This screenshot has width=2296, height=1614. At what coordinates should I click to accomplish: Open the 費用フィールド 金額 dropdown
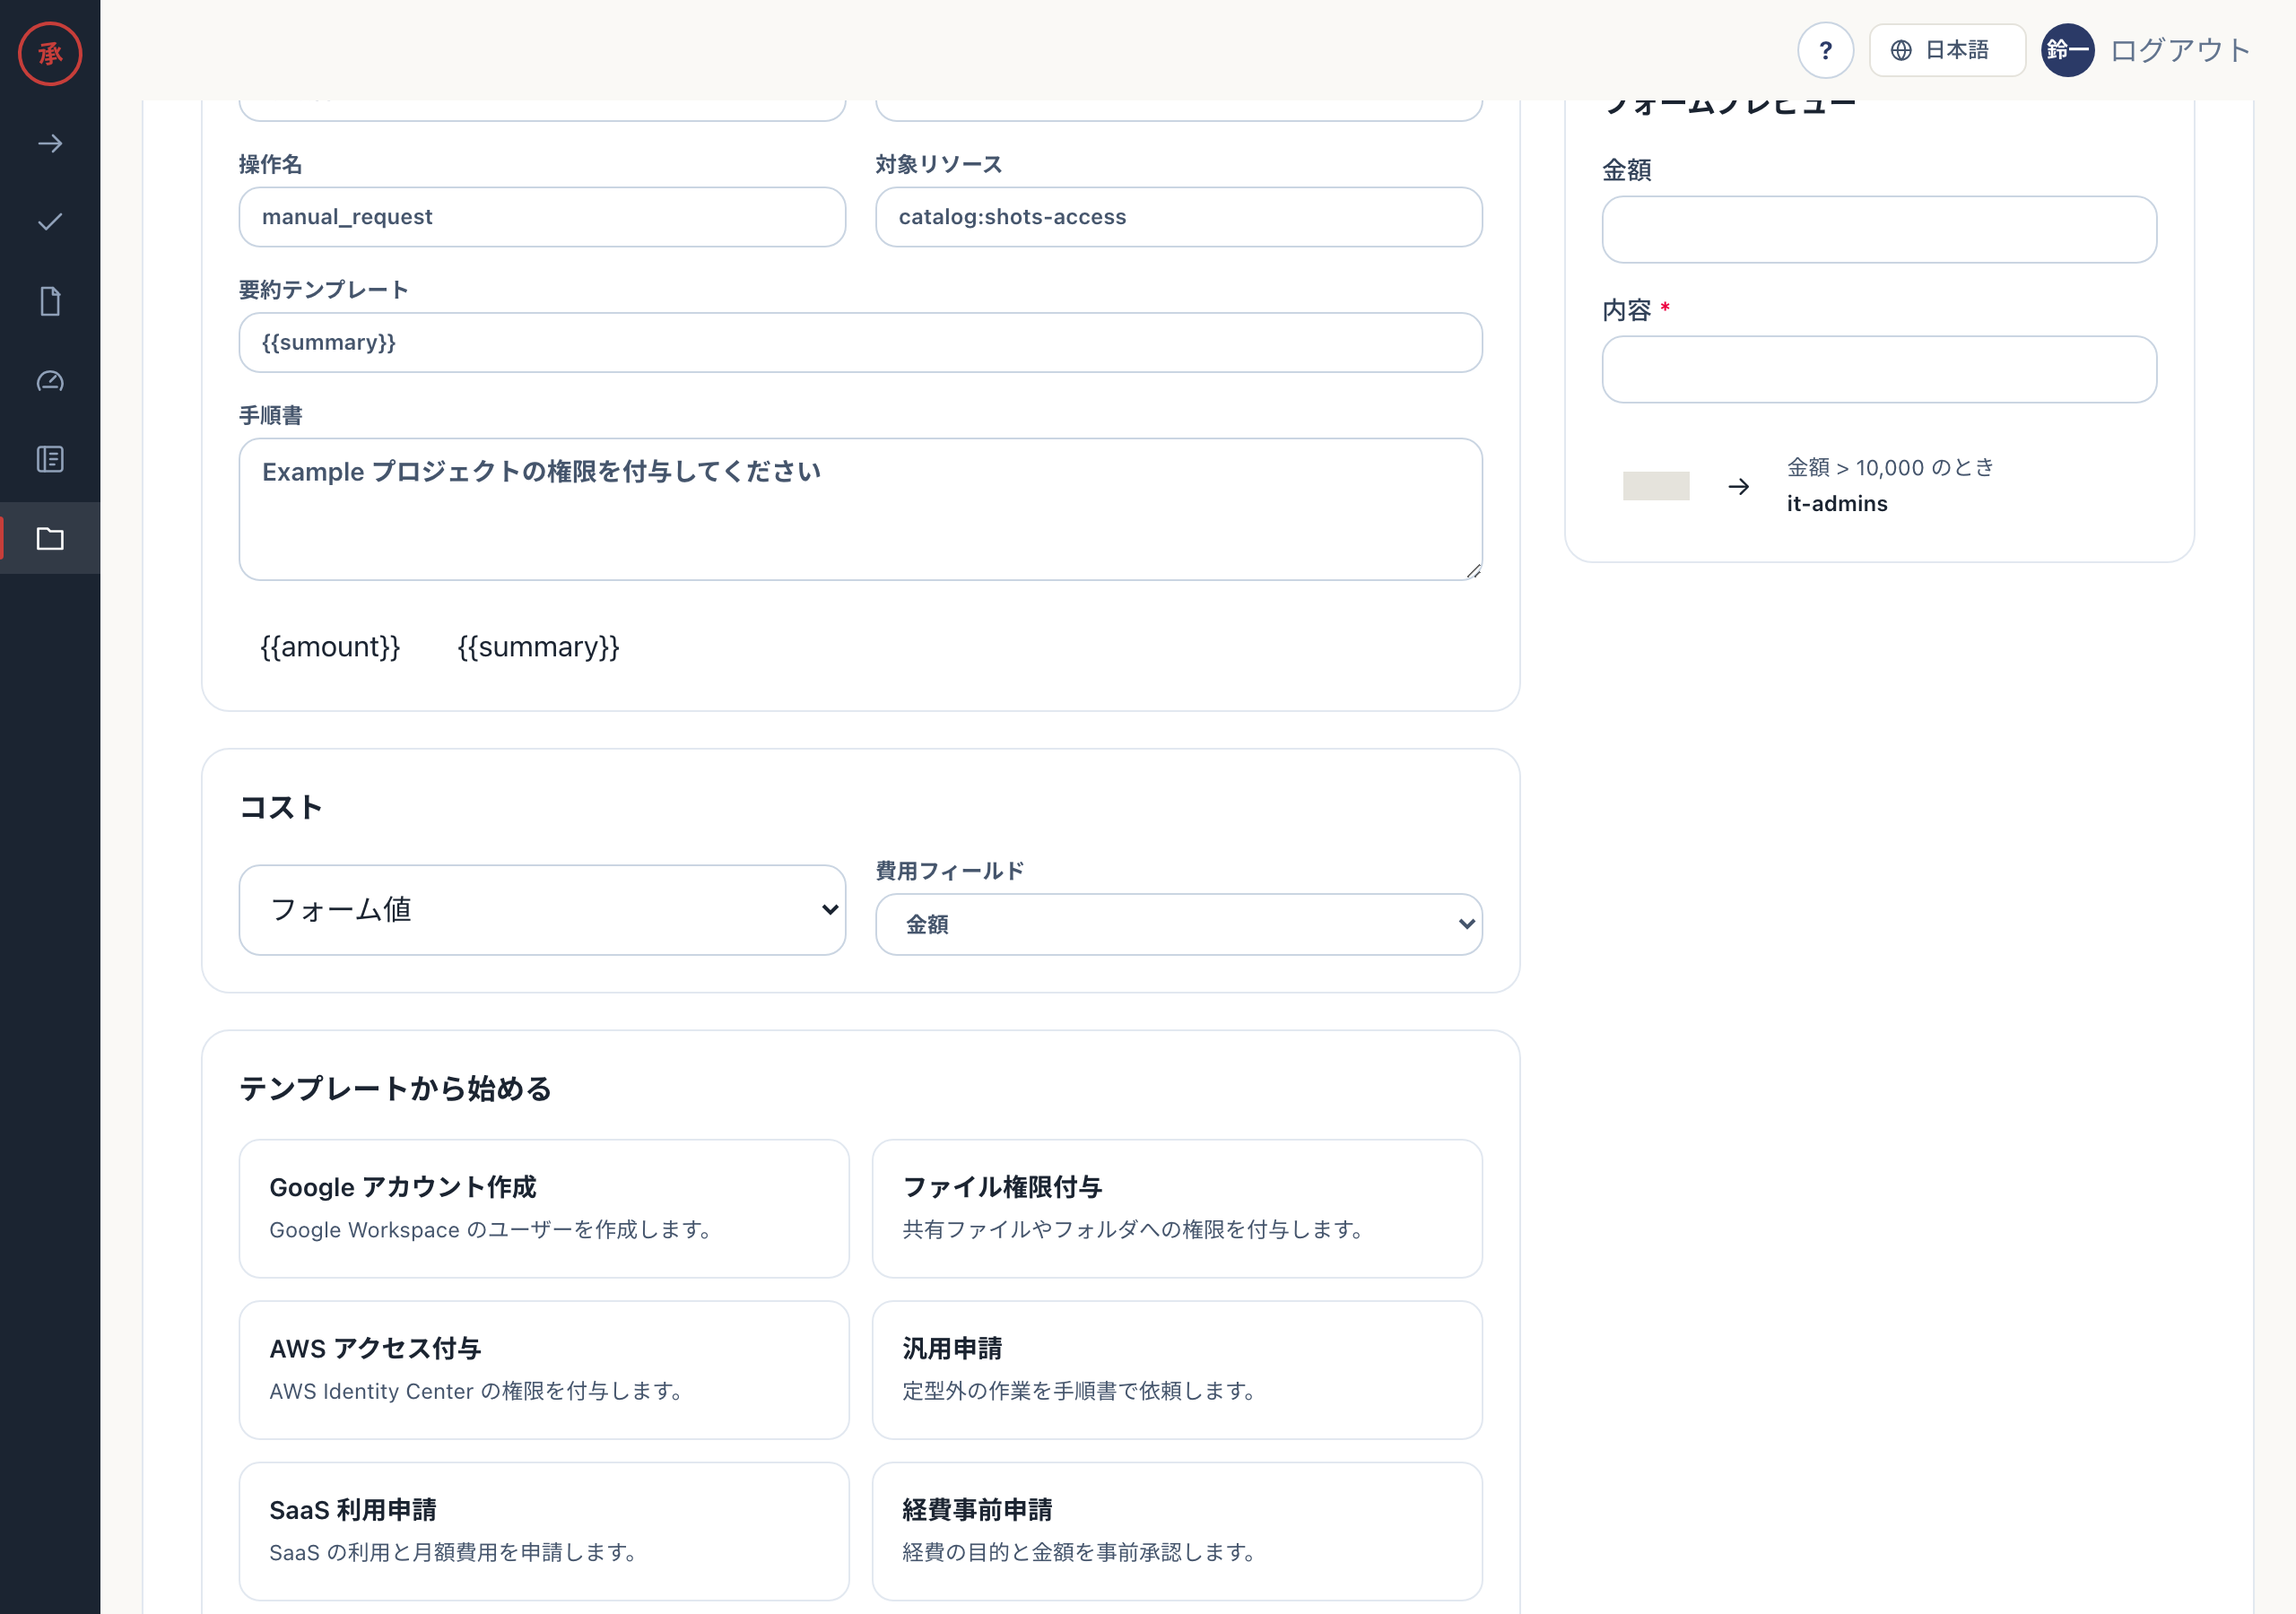coord(1178,924)
